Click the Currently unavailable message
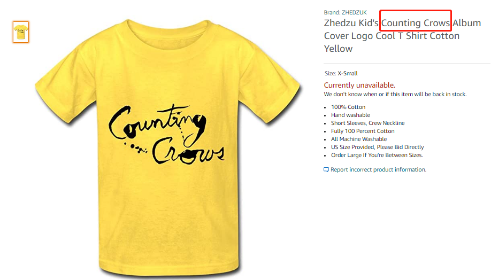 pyautogui.click(x=359, y=85)
